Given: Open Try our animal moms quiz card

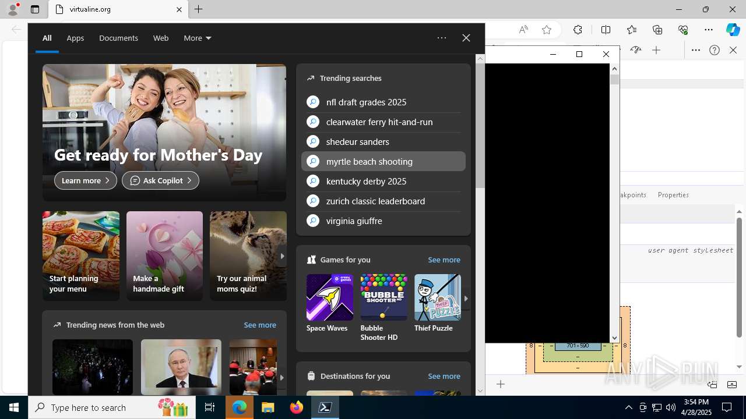Looking at the screenshot, I should [x=248, y=256].
